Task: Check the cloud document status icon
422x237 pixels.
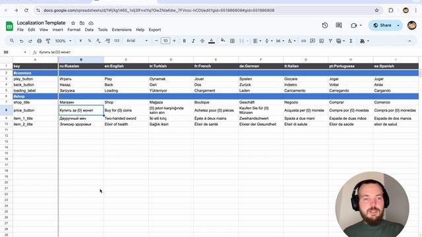Action: pyautogui.click(x=91, y=23)
